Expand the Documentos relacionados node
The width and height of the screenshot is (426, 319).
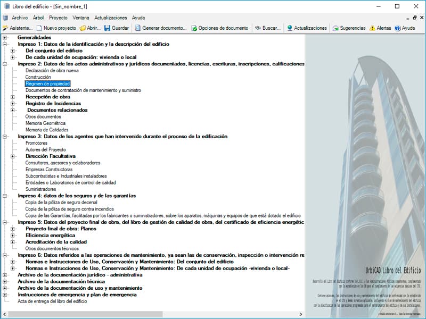[12, 110]
